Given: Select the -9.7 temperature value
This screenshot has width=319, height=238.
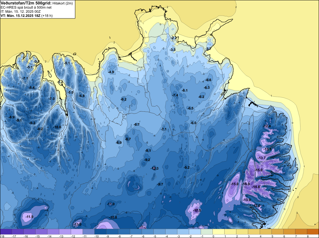Looking at the screenshot, I should click(160, 184).
